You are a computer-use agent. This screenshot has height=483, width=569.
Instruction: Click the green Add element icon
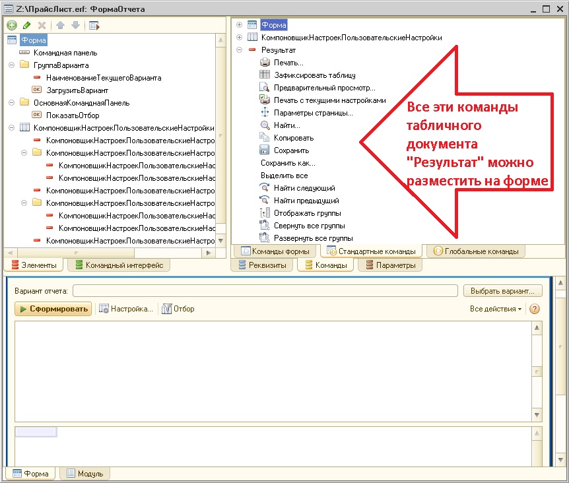click(12, 25)
